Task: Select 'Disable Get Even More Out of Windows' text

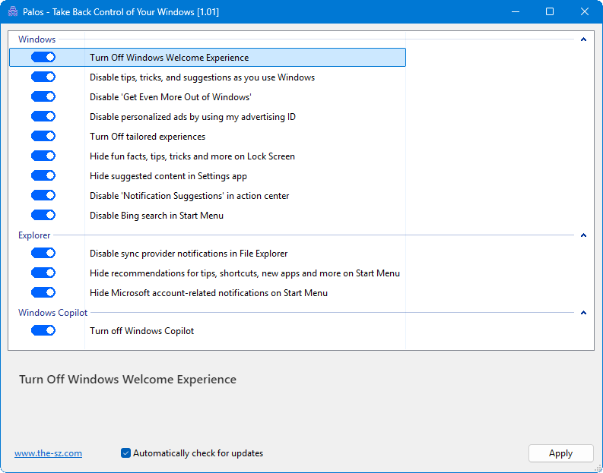Action: [x=170, y=97]
